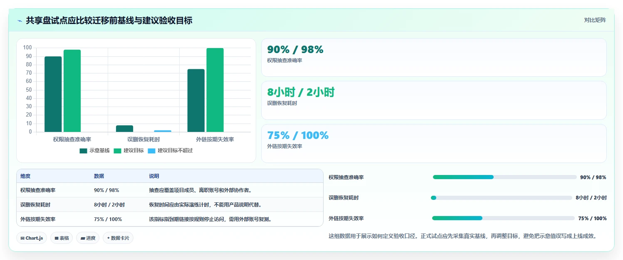Toggle the 建议目标 legend entry
This screenshot has height=260, width=623.
point(129,151)
